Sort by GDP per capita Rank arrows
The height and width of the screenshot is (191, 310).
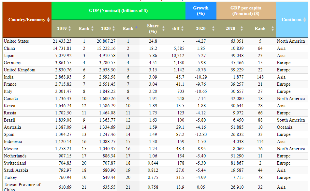coord(273,28)
